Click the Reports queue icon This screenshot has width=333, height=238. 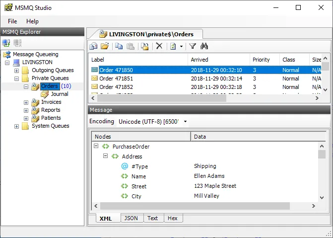click(x=35, y=110)
